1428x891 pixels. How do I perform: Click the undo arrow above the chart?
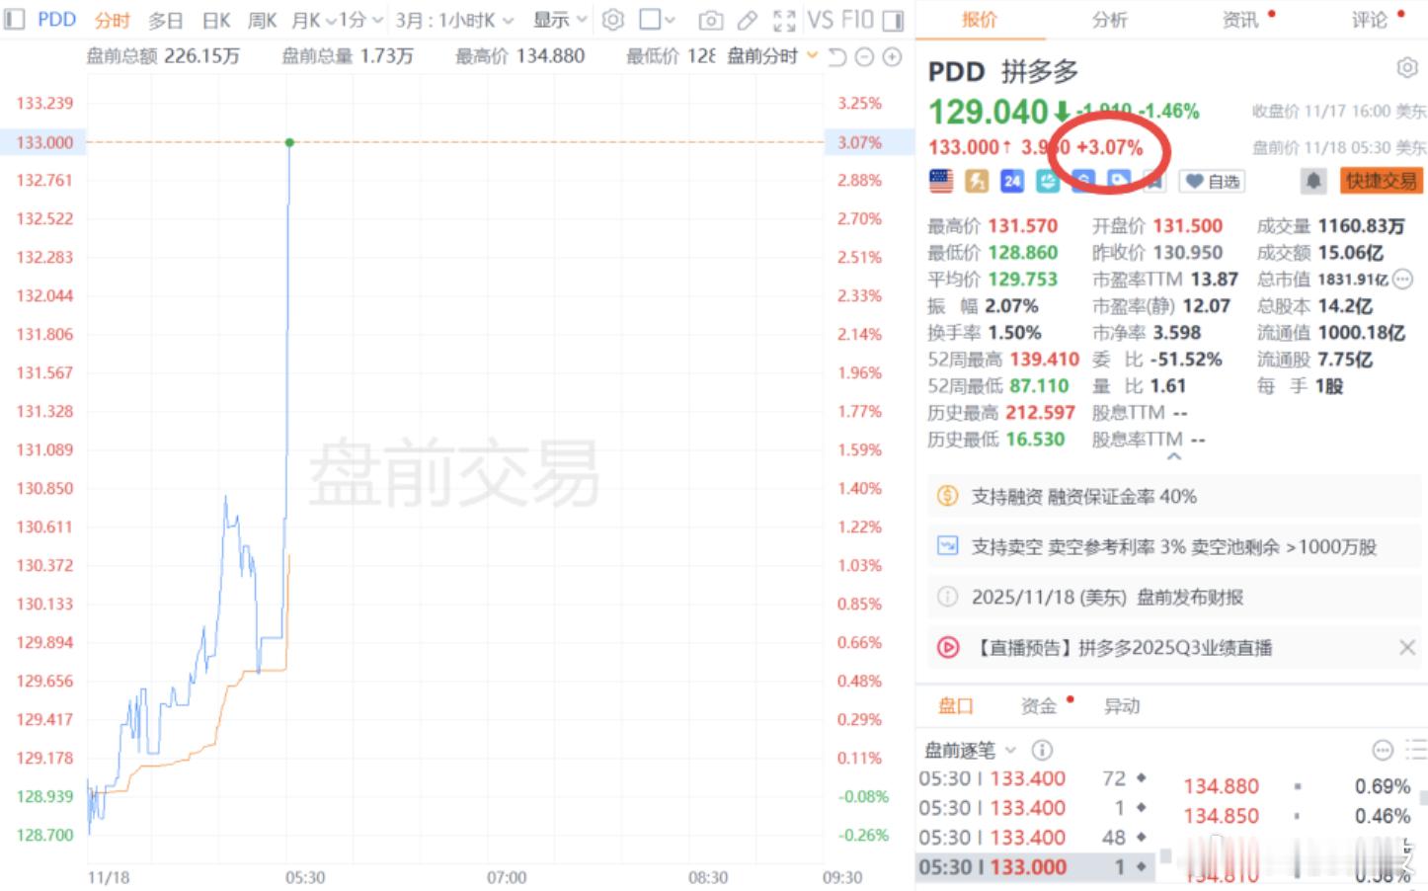[837, 57]
